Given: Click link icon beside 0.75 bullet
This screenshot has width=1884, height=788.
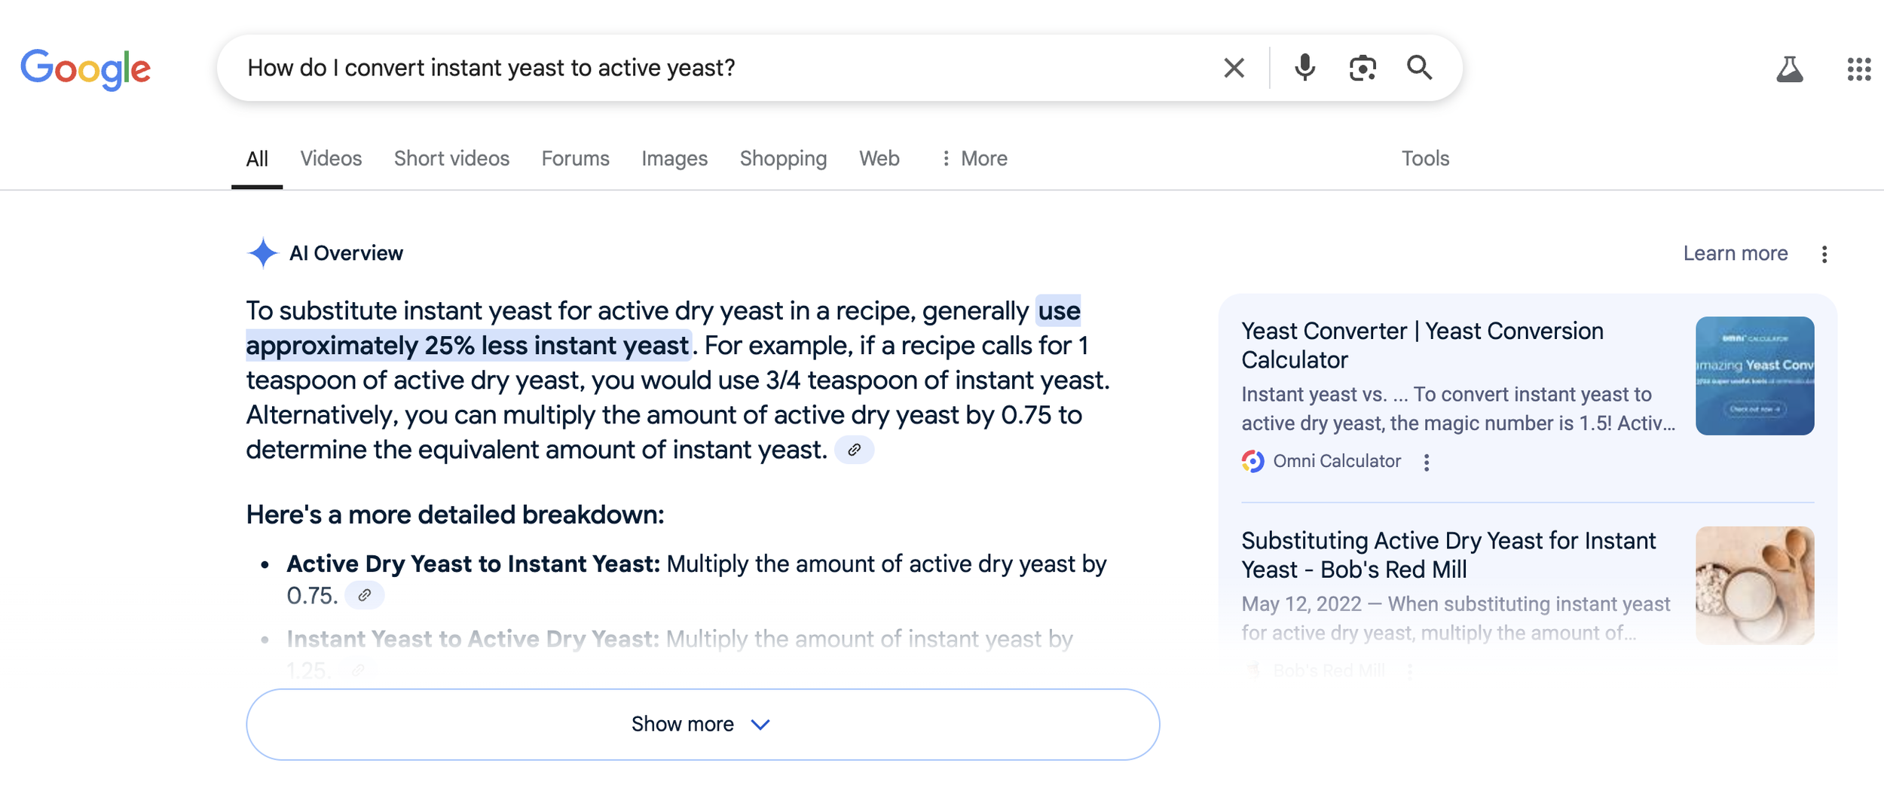Looking at the screenshot, I should point(364,596).
